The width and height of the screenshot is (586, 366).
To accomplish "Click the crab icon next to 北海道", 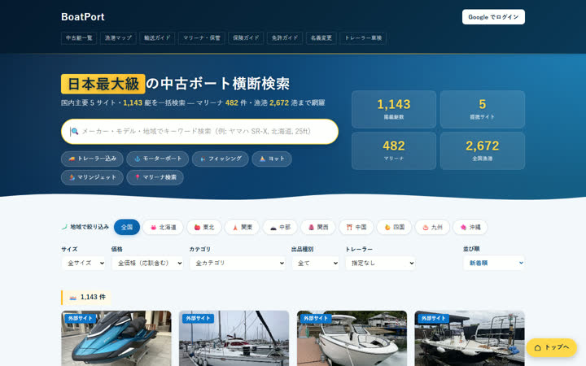I will coord(153,227).
